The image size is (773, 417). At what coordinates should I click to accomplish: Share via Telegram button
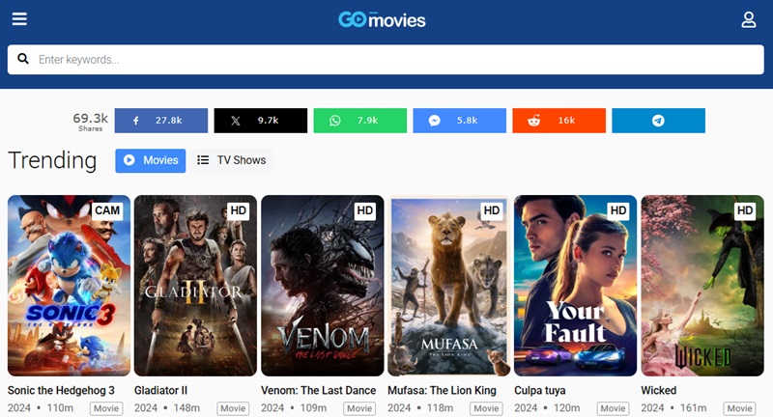pos(659,121)
